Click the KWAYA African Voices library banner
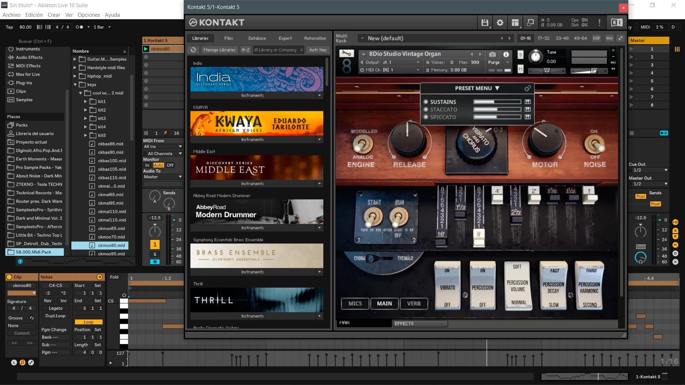 257,123
